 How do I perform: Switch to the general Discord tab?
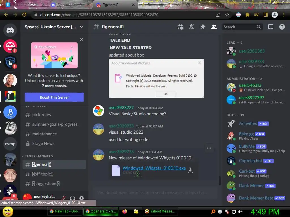point(115,5)
